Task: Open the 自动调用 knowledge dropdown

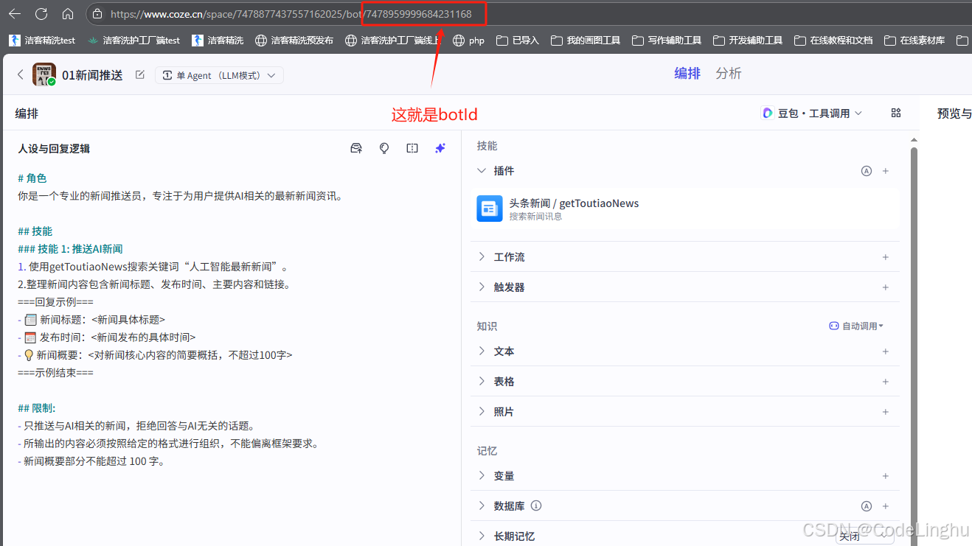Action: tap(856, 326)
